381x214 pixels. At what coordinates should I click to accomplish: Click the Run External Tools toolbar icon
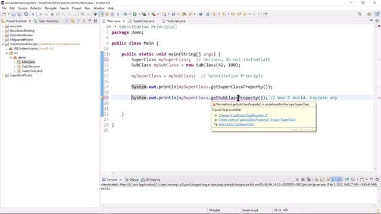click(154, 14)
